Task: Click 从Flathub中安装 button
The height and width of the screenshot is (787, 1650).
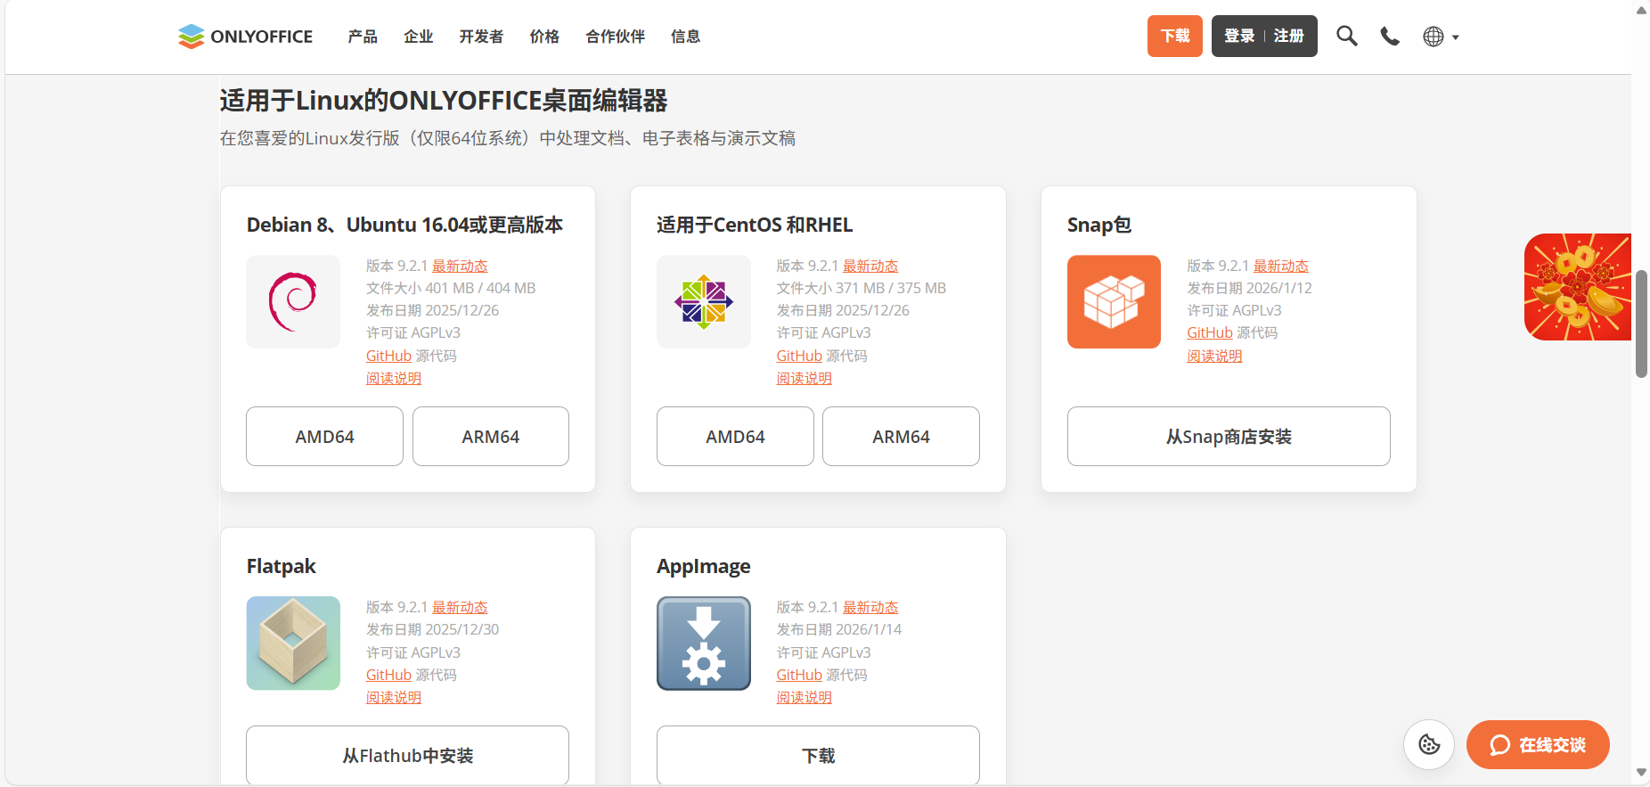Action: 408,756
